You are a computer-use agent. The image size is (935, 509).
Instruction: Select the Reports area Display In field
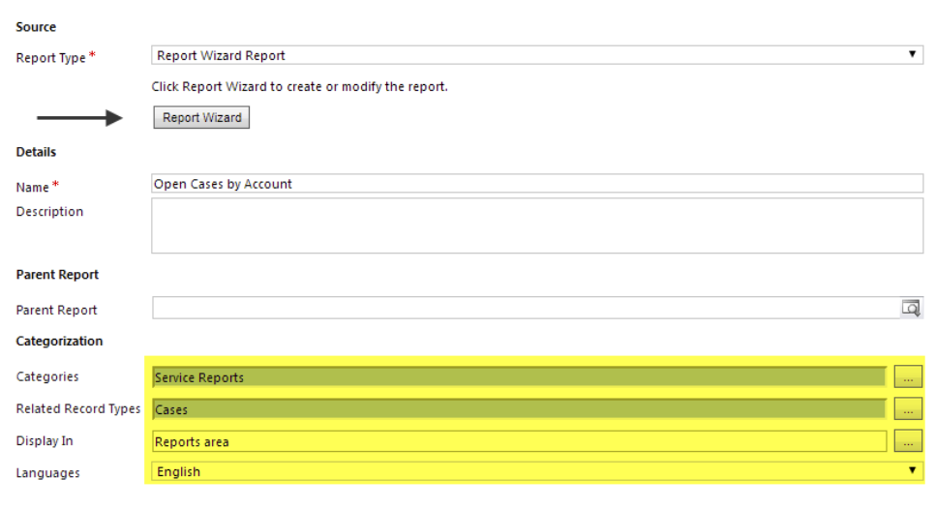pos(520,441)
